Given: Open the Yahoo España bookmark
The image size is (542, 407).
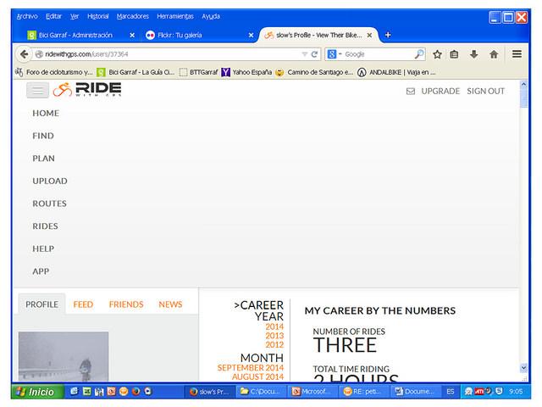Looking at the screenshot, I should [246, 72].
